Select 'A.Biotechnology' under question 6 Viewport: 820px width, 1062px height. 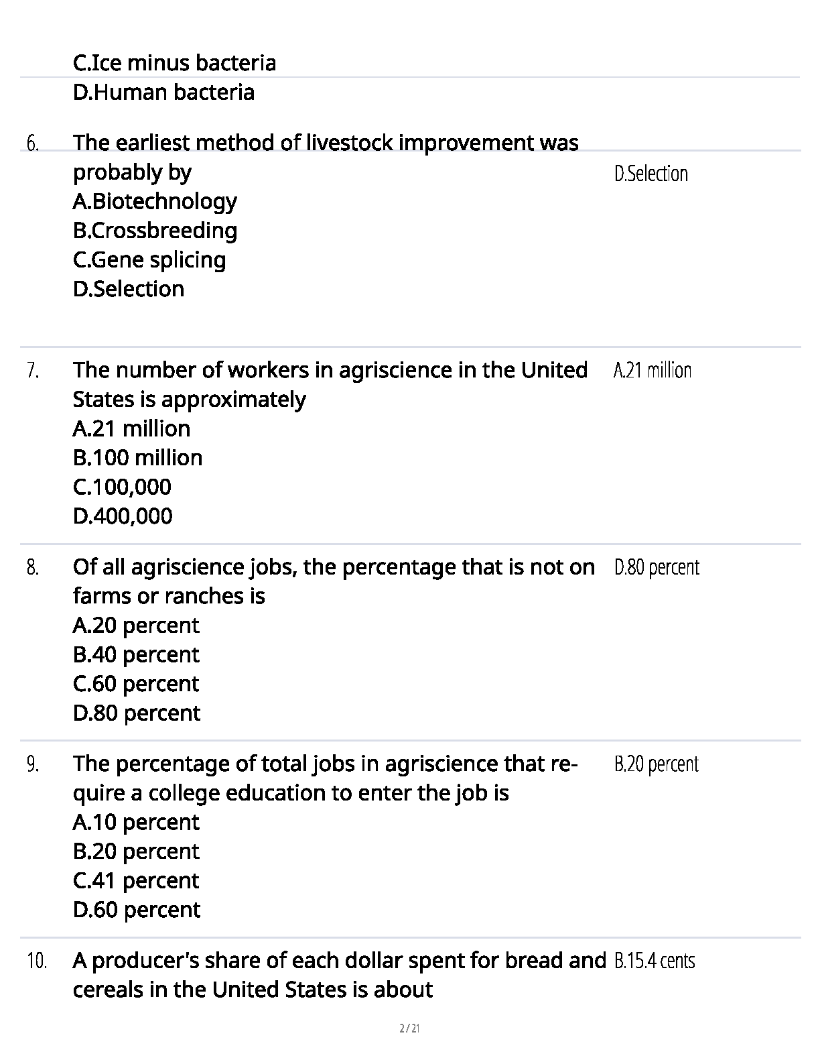coord(155,201)
